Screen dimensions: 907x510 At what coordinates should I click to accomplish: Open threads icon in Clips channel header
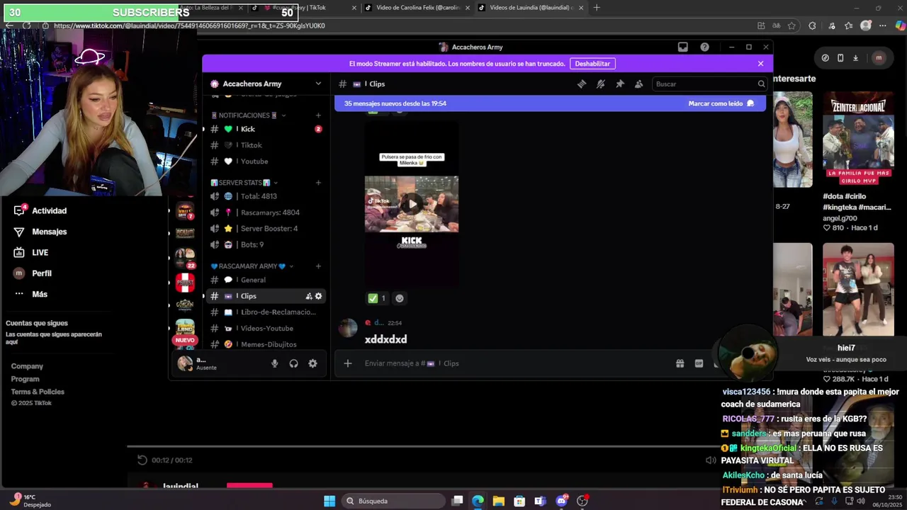581,84
